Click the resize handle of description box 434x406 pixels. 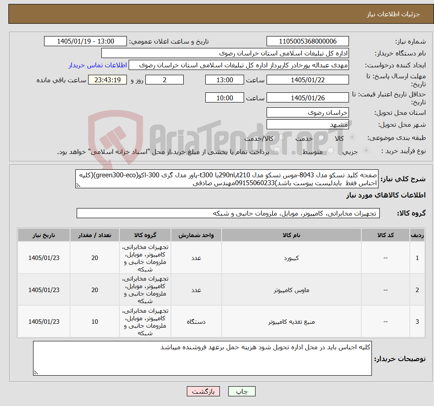[78, 186]
